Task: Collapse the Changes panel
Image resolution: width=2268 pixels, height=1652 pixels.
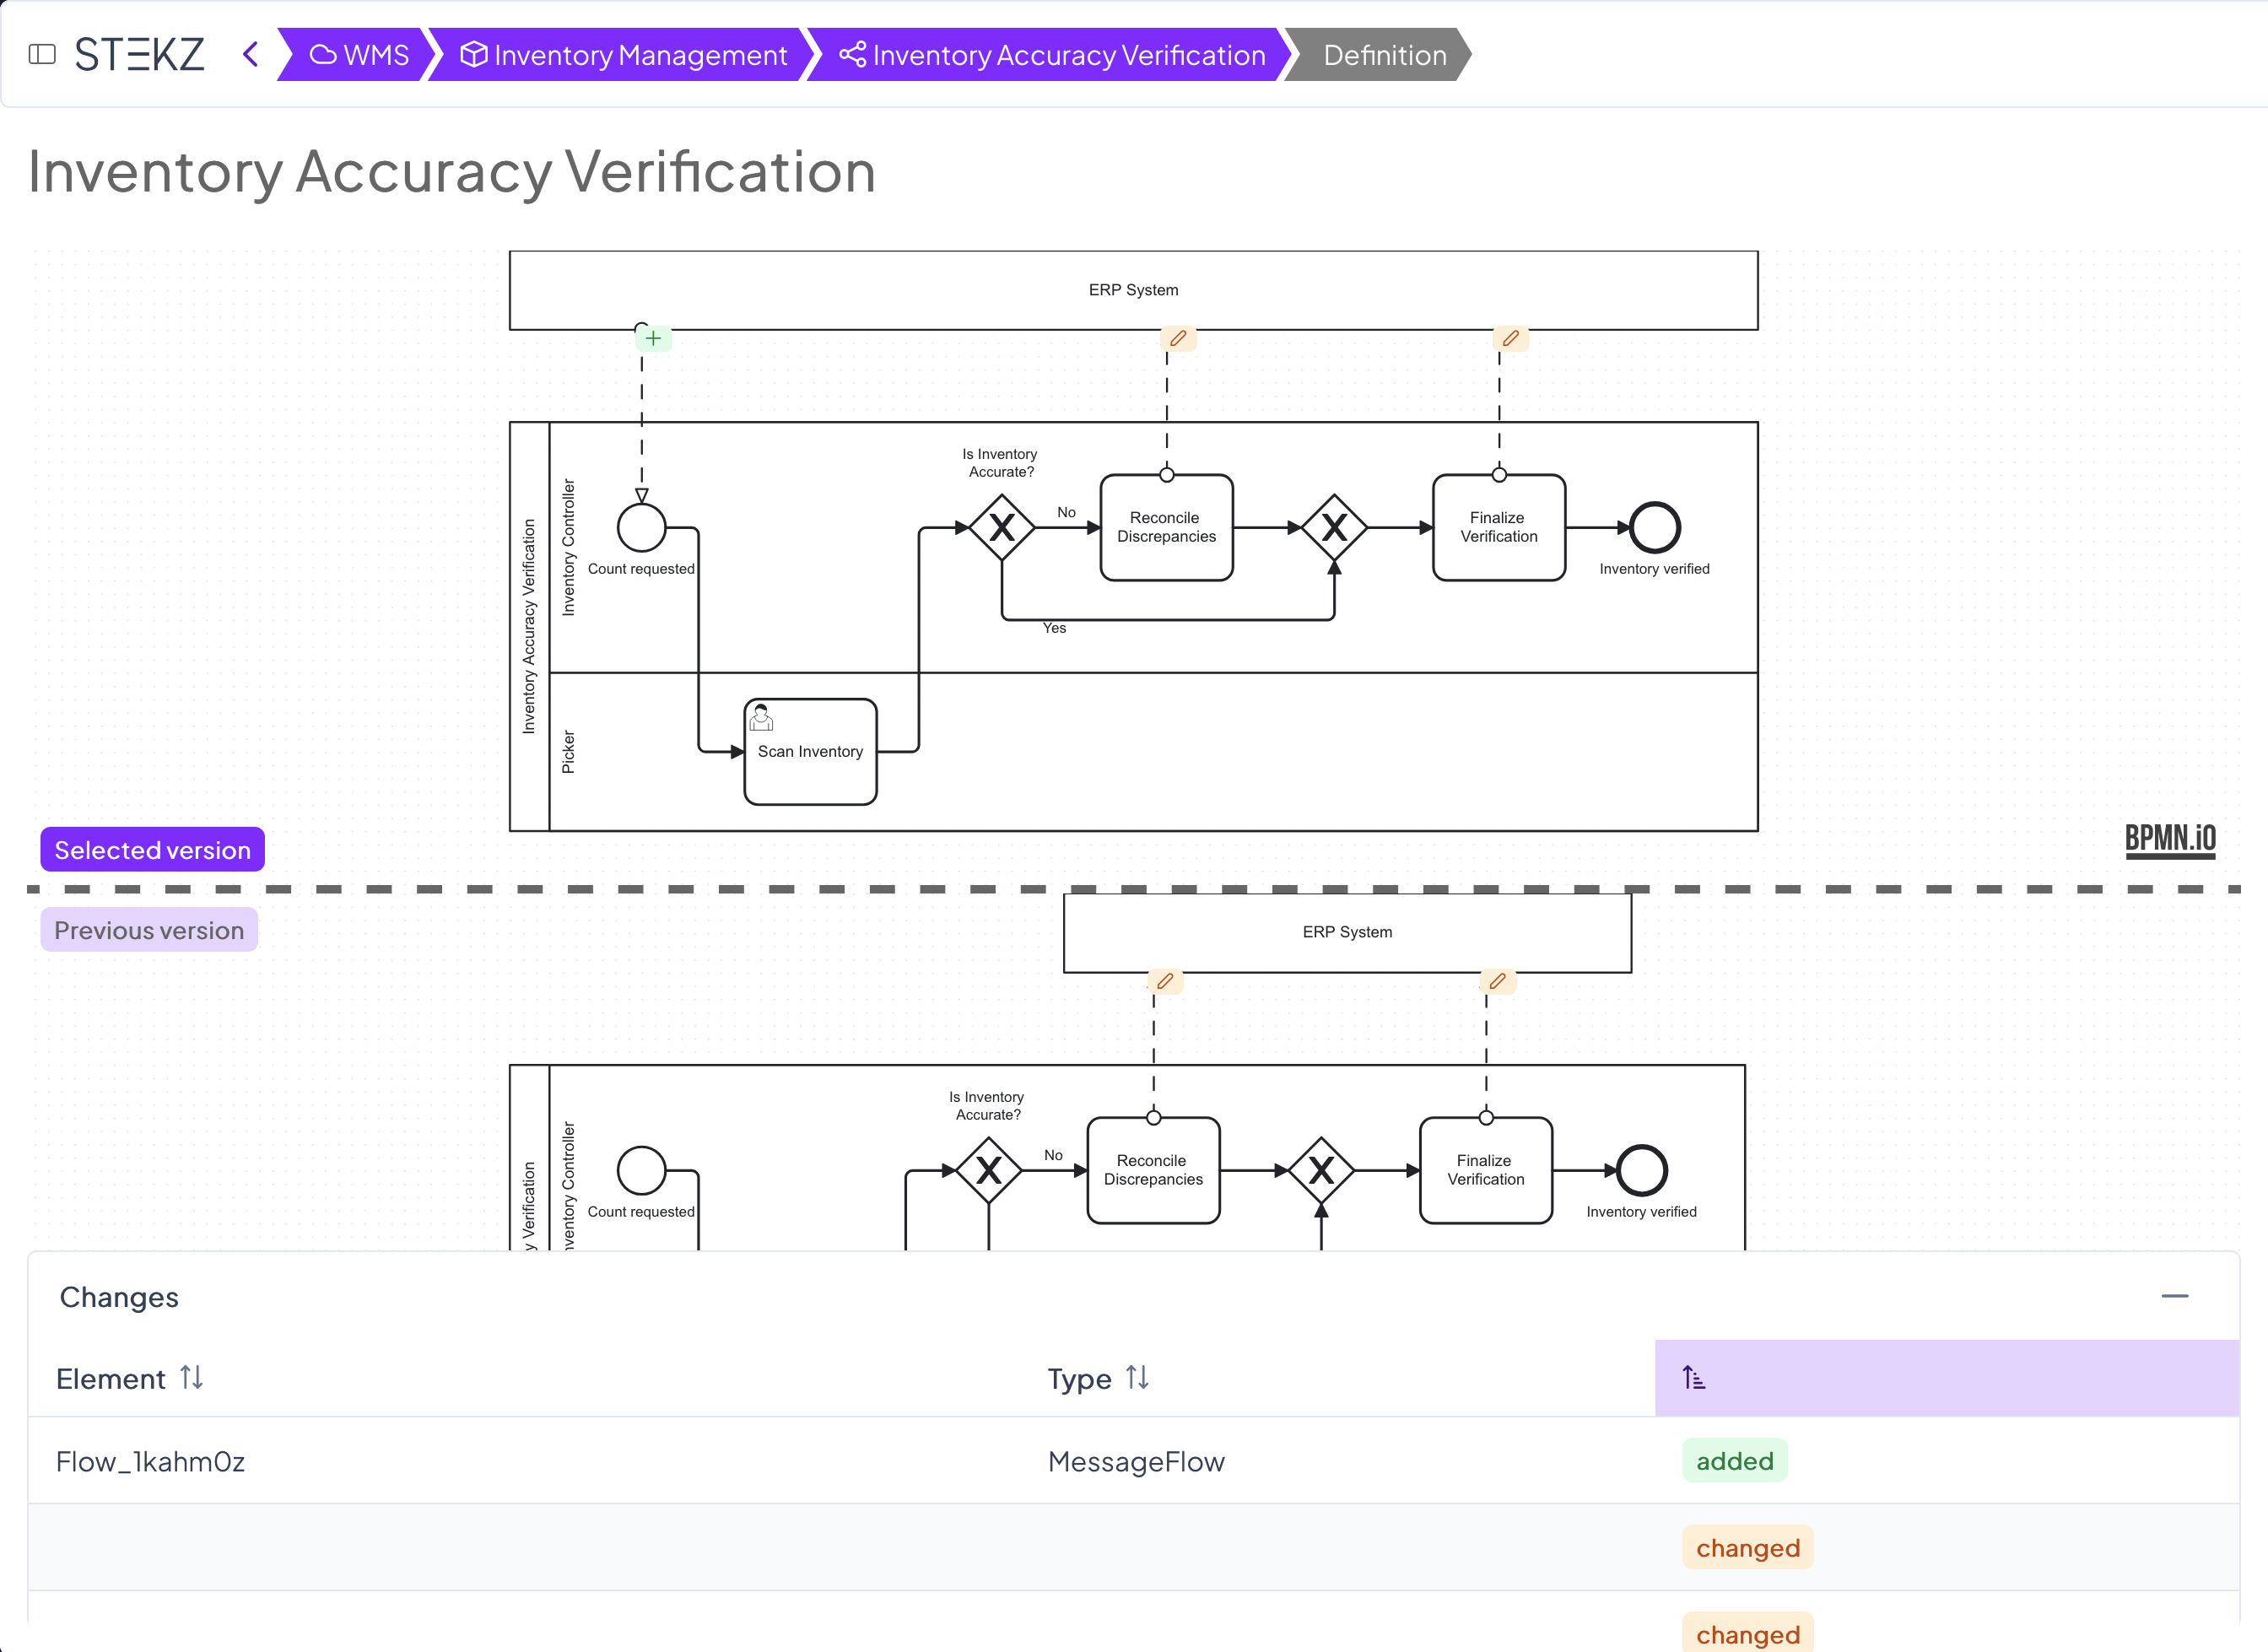Action: (2174, 1296)
